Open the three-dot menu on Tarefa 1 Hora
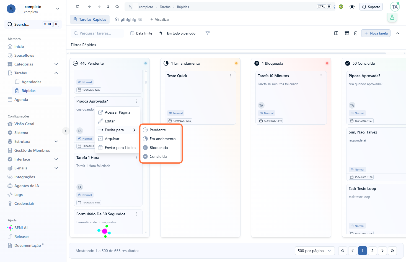 137,158
